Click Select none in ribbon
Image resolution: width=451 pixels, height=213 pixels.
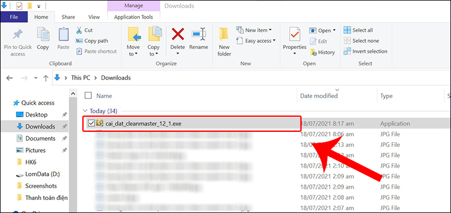pos(361,41)
